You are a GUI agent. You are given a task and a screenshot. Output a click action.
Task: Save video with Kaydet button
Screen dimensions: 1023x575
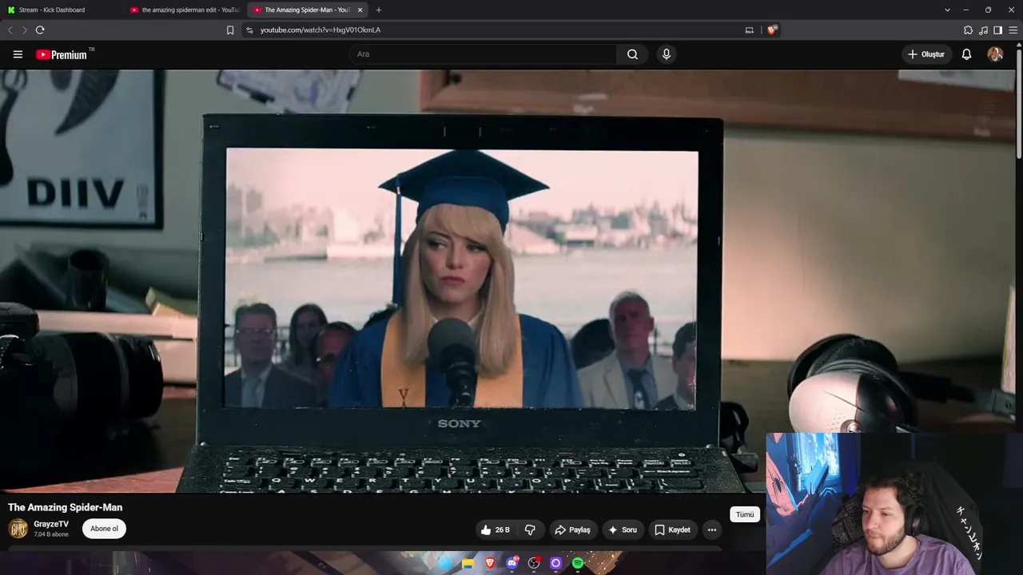click(672, 529)
